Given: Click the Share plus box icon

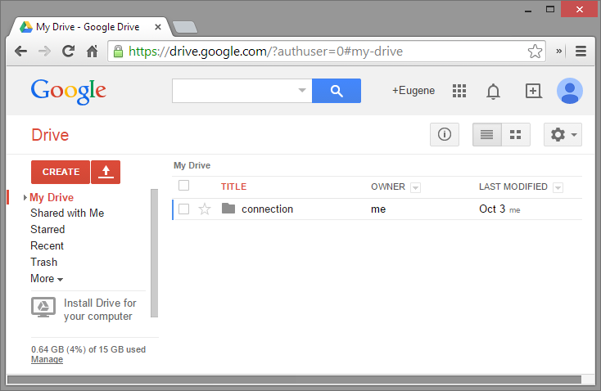Looking at the screenshot, I should (x=534, y=91).
